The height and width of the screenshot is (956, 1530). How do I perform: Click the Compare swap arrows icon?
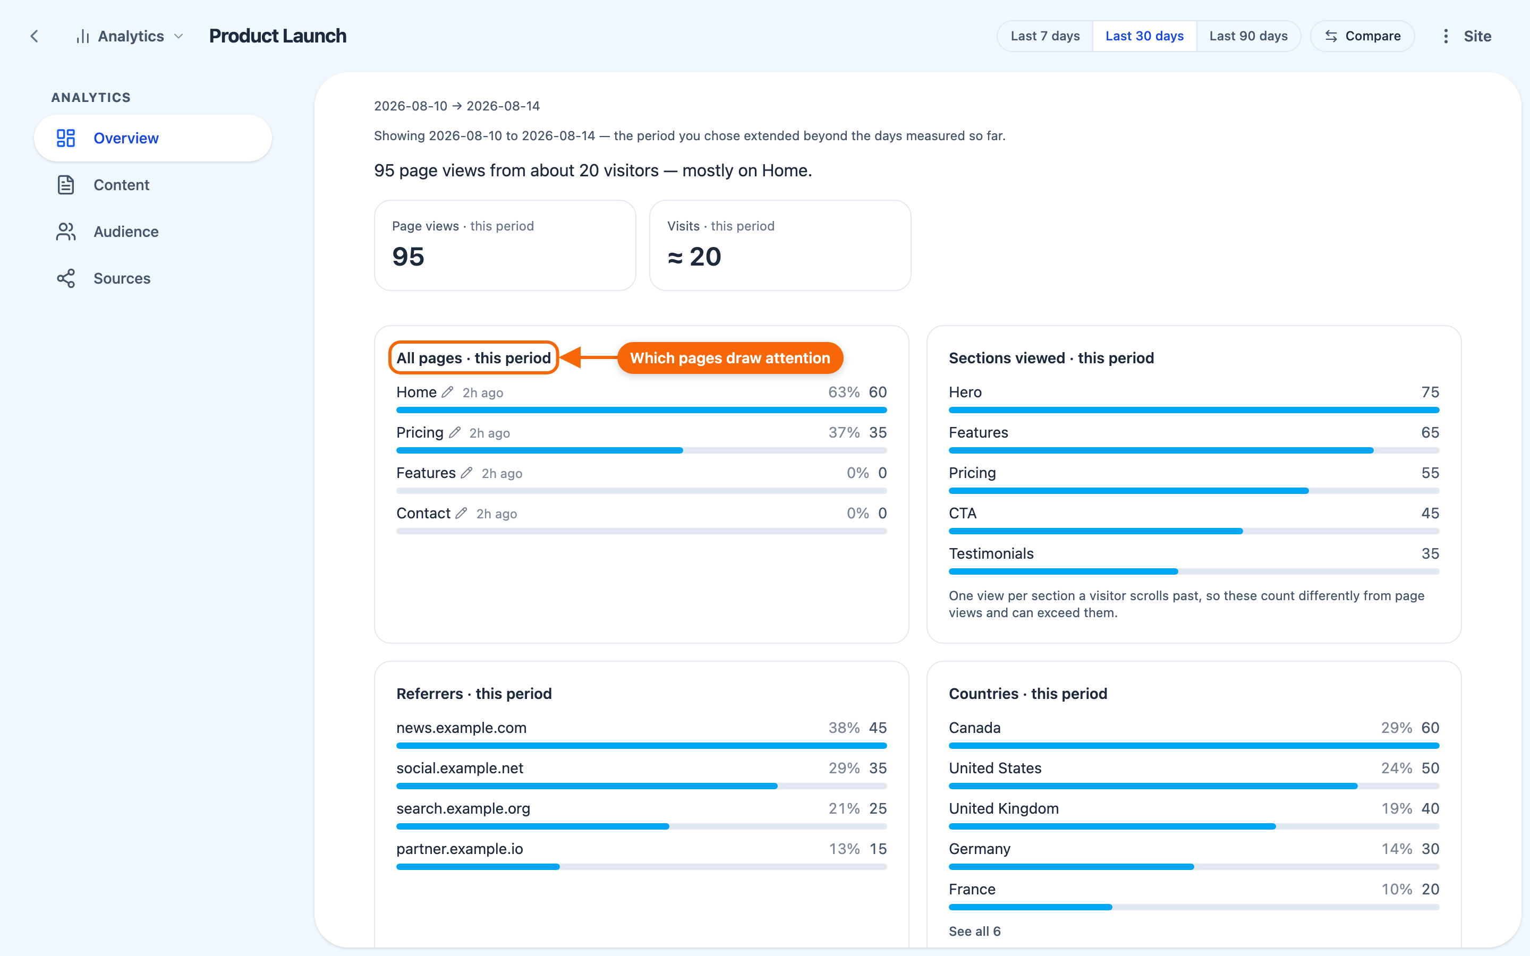[1331, 36]
